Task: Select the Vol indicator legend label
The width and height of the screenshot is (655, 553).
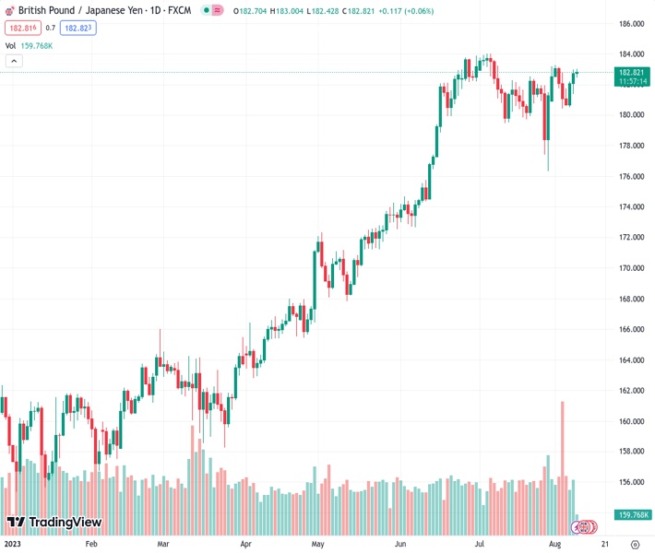Action: point(10,45)
